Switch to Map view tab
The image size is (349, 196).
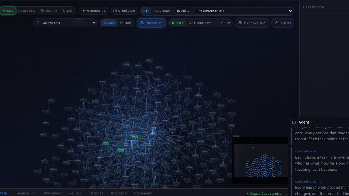(x=109, y=23)
